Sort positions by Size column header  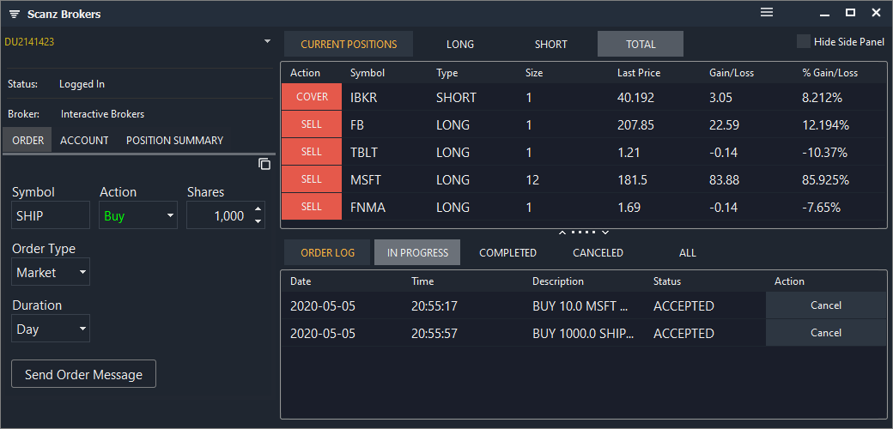pyautogui.click(x=533, y=73)
